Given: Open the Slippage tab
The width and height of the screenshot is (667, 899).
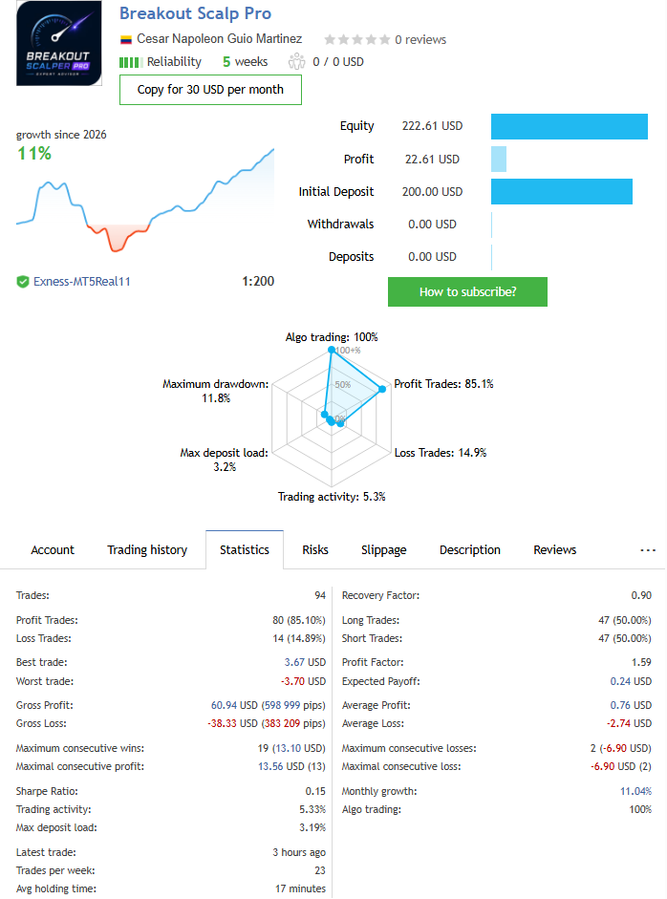Looking at the screenshot, I should click(384, 550).
